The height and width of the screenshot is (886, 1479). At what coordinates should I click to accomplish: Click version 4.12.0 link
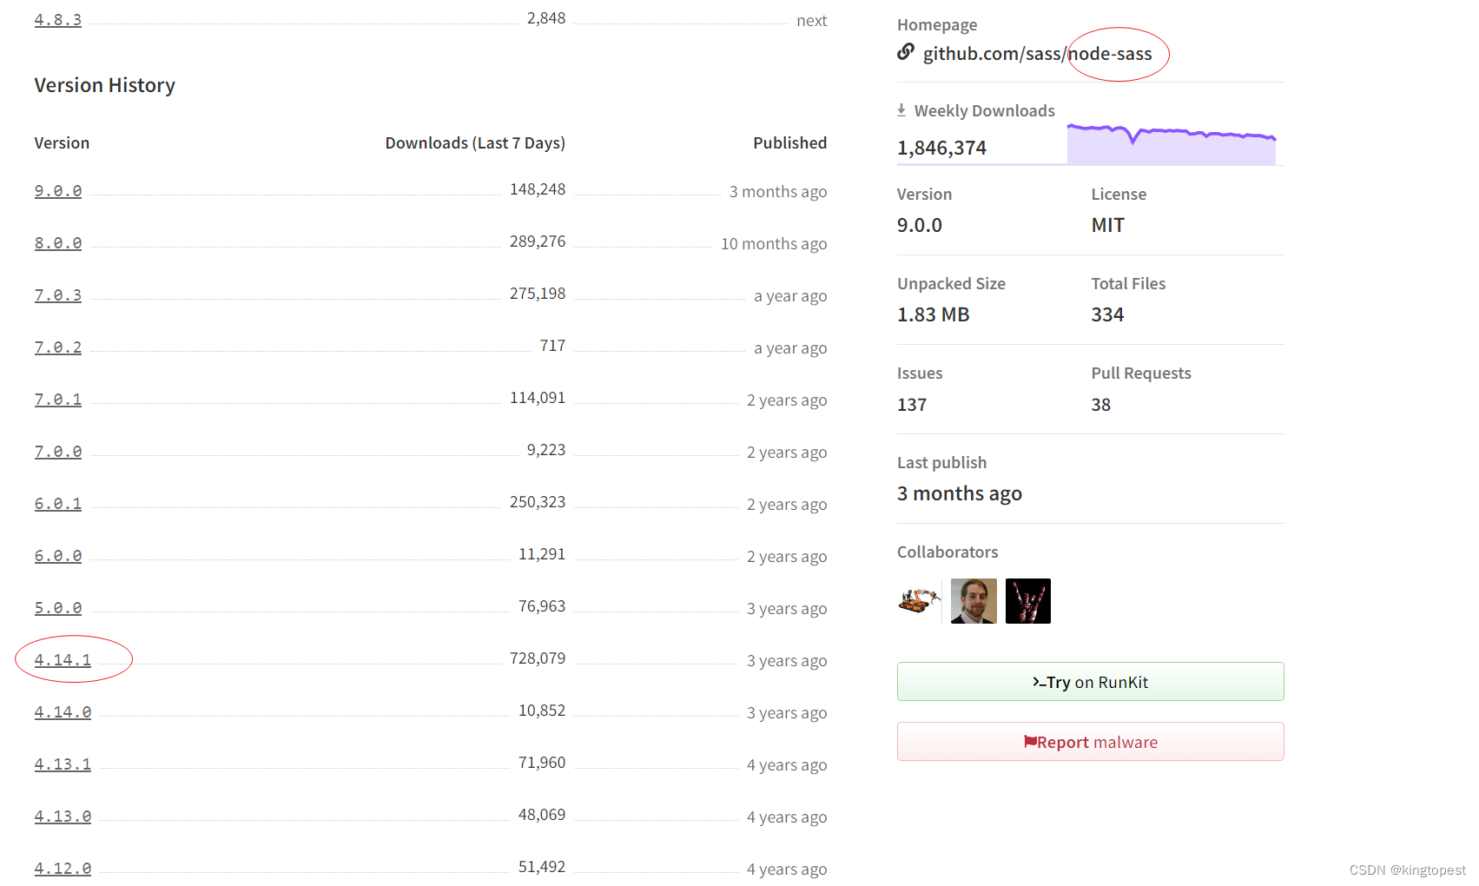[x=63, y=869]
